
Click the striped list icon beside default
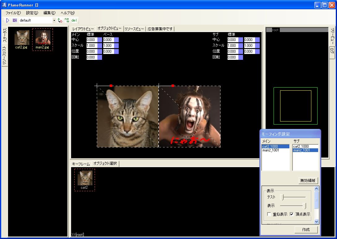(15, 20)
